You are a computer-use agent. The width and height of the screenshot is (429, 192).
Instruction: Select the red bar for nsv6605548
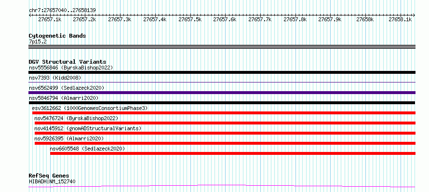click(x=233, y=153)
